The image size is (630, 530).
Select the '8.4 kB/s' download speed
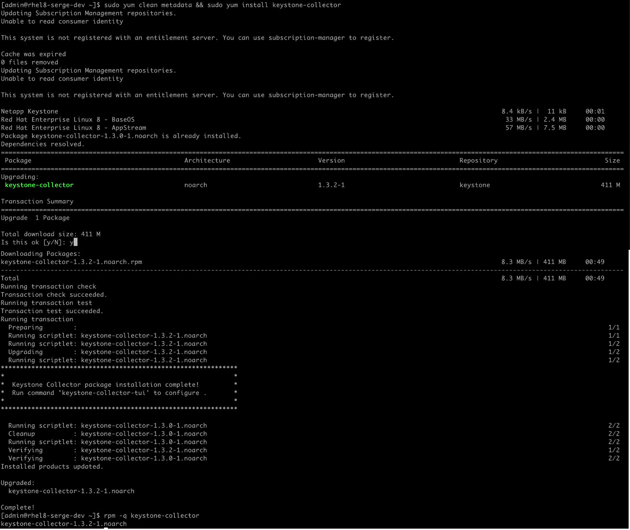tap(517, 112)
